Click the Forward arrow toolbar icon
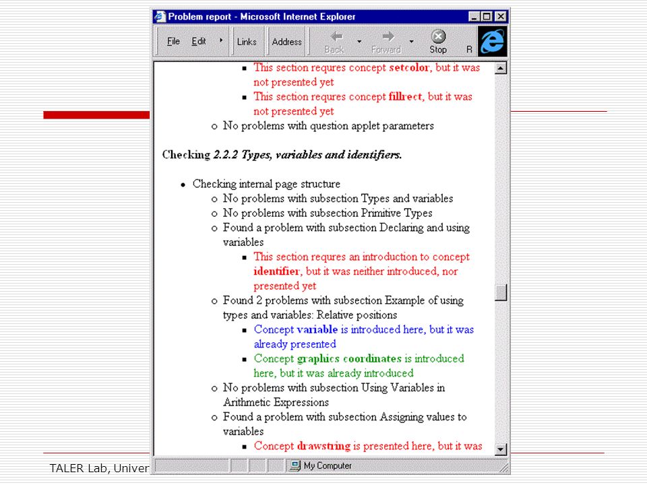 [x=388, y=36]
